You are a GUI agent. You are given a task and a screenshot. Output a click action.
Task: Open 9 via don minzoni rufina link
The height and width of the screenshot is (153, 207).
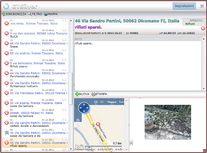pos(39,34)
